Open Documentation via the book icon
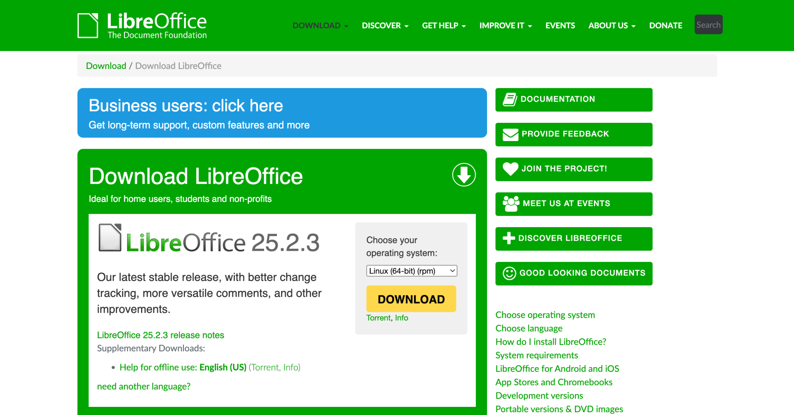The image size is (794, 415). pos(511,98)
